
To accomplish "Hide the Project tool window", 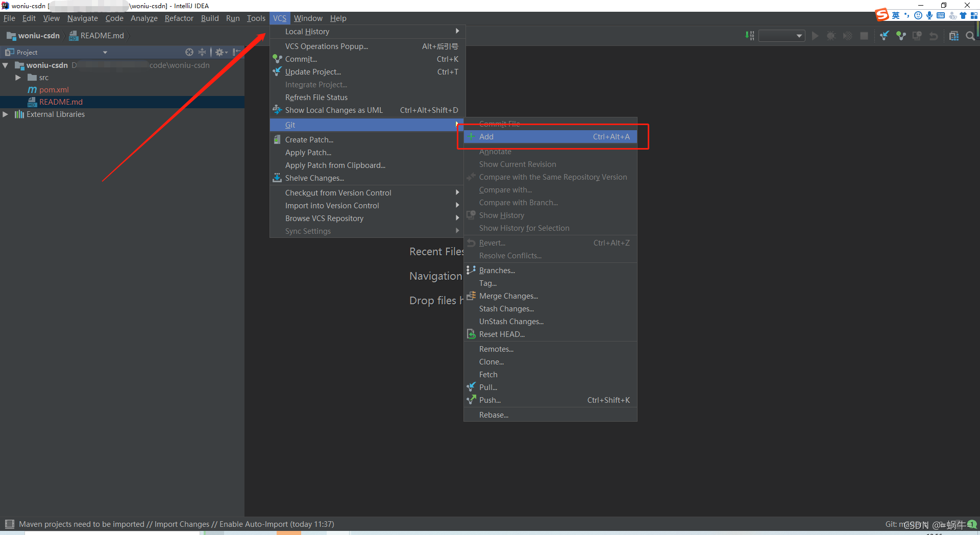I will tap(237, 52).
